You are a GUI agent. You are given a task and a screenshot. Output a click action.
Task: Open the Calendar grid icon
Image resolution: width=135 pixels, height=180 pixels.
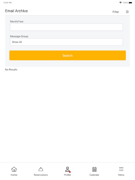(94, 169)
